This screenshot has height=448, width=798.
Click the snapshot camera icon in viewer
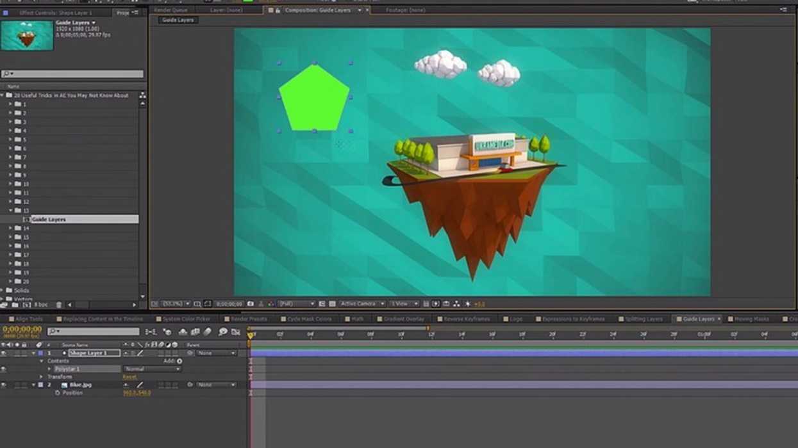tap(251, 304)
